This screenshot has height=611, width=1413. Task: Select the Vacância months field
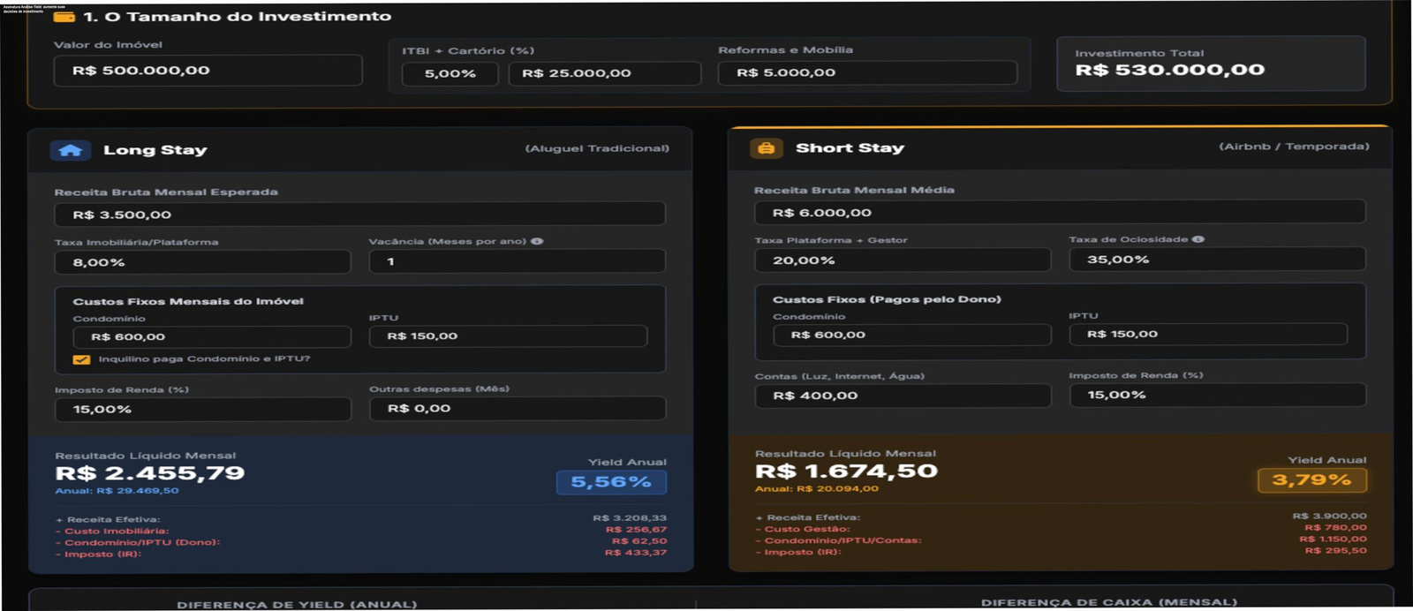(517, 261)
